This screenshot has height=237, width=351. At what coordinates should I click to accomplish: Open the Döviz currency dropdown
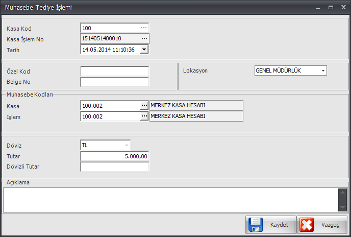click(127, 145)
